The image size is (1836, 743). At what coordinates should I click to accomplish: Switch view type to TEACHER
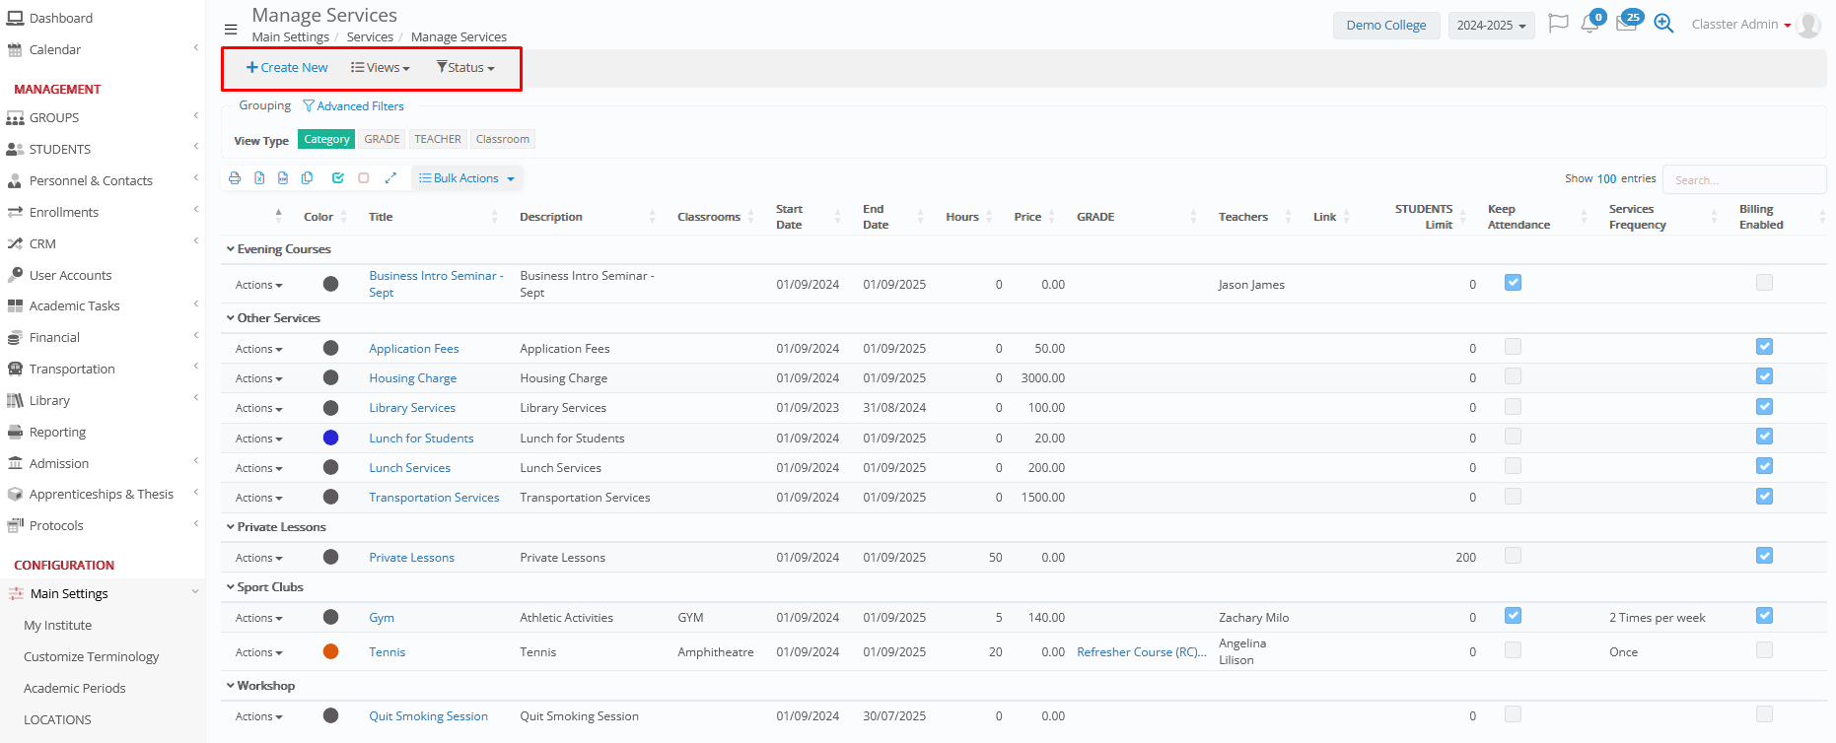pyautogui.click(x=438, y=139)
